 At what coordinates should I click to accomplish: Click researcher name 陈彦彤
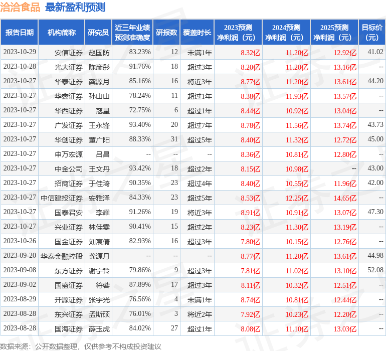pyautogui.click(x=99, y=67)
